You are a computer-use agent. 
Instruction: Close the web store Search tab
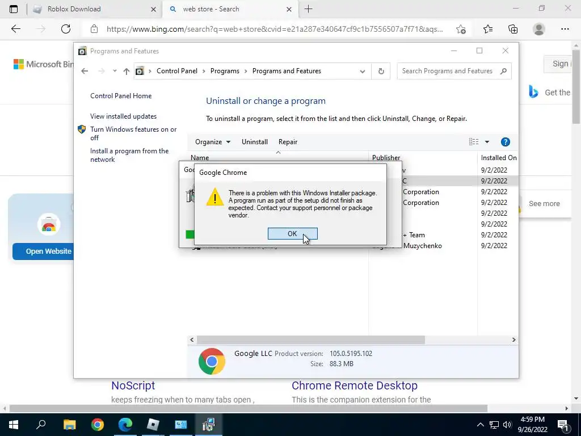tap(289, 9)
